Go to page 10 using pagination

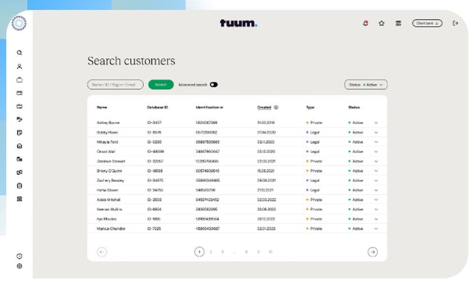tap(270, 252)
